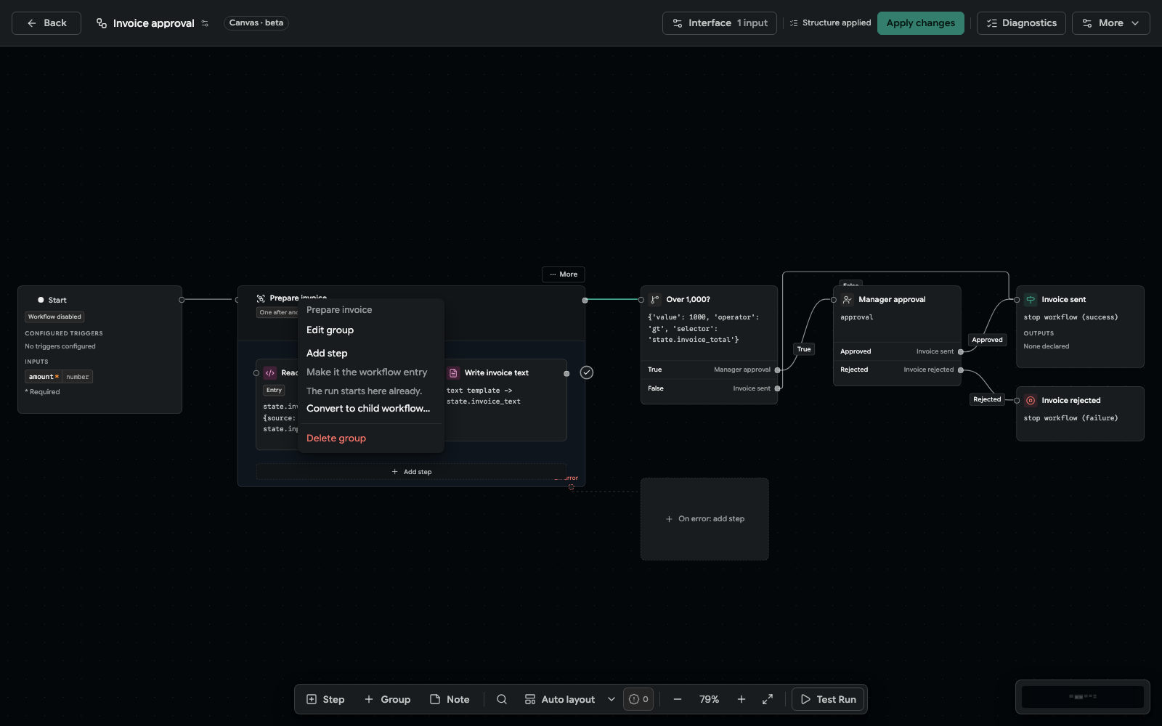Screen dimensions: 1162x726
Task: Add a Note from bottom toolbar
Action: [x=450, y=699]
